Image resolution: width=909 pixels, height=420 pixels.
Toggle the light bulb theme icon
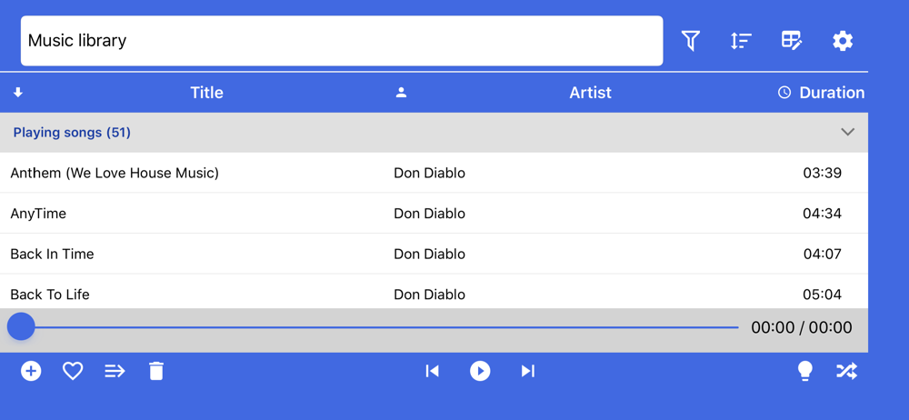[804, 371]
